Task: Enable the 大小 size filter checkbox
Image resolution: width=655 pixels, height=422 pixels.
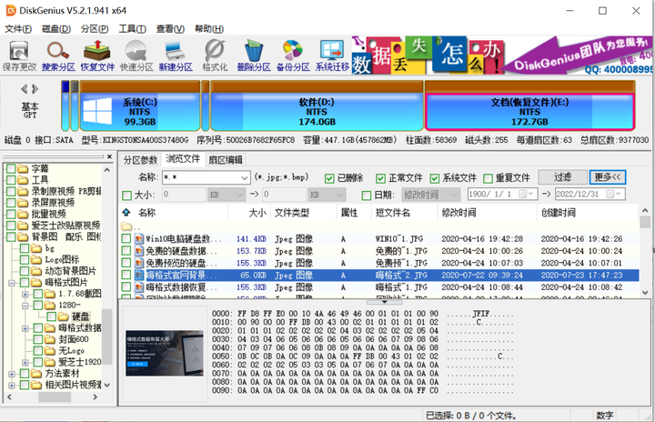Action: point(126,196)
